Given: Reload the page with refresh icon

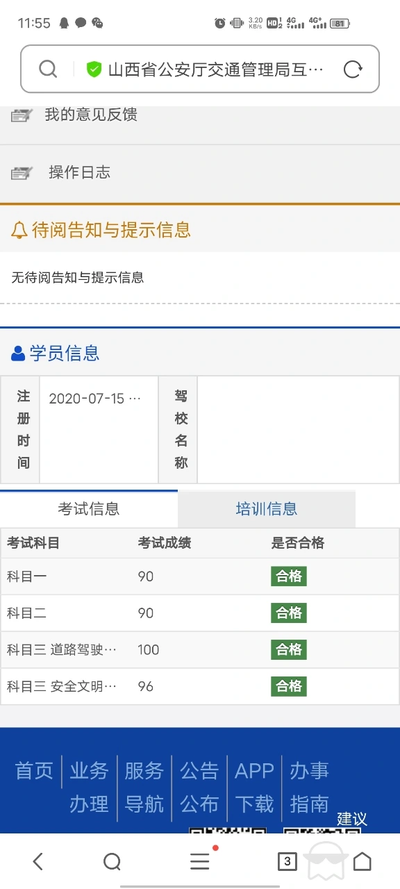Looking at the screenshot, I should coord(353,69).
